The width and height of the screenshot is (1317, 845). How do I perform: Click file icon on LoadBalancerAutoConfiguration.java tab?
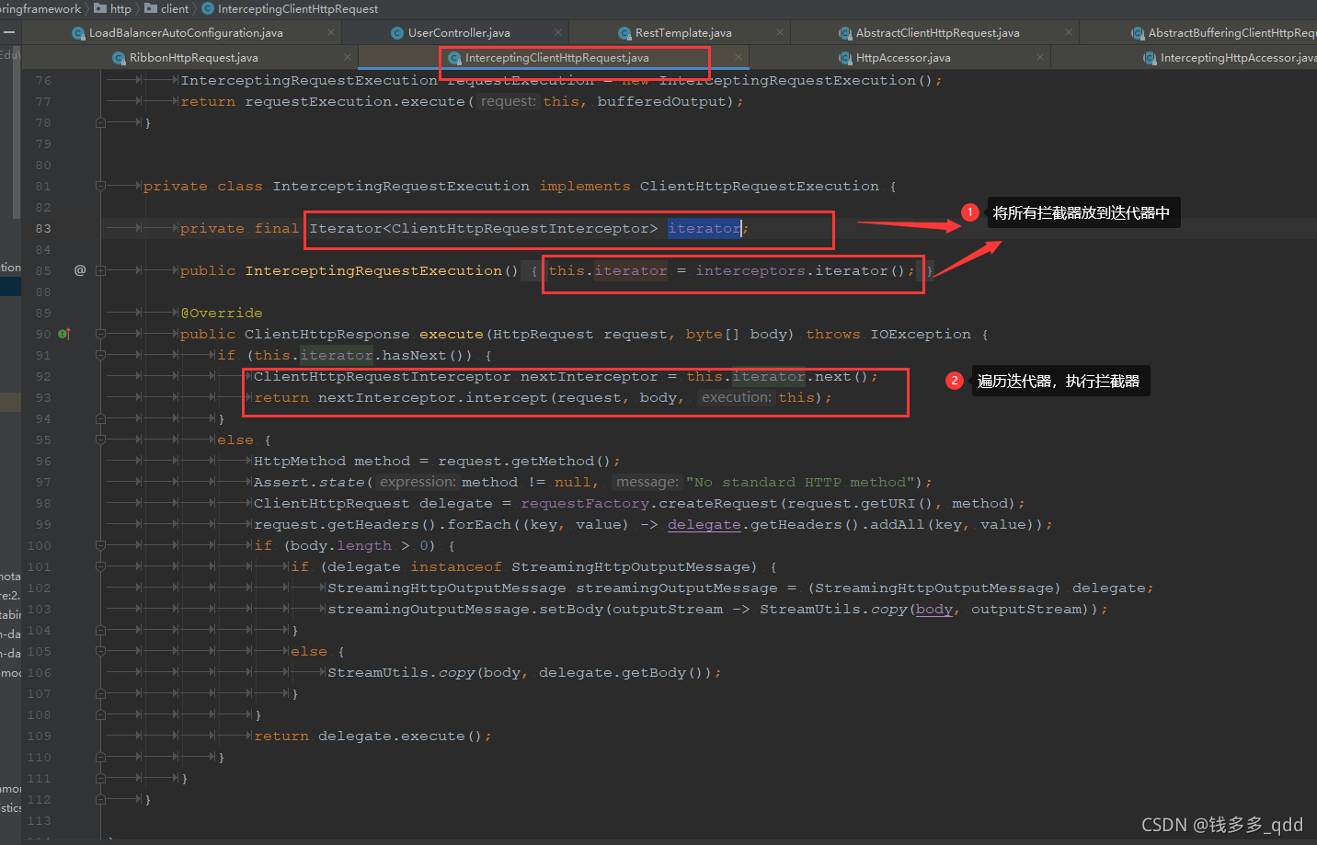click(x=78, y=33)
